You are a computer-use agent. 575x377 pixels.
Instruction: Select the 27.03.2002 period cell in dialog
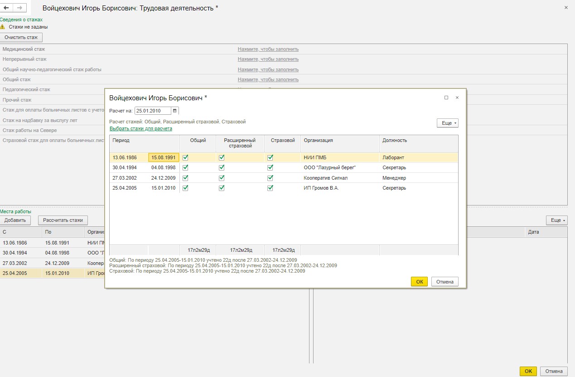[x=129, y=178]
